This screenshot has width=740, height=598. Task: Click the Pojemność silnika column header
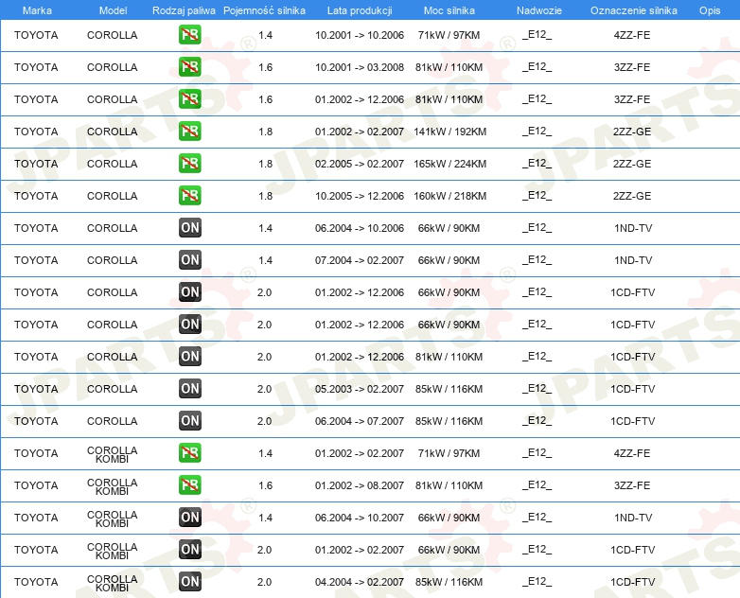(x=264, y=10)
